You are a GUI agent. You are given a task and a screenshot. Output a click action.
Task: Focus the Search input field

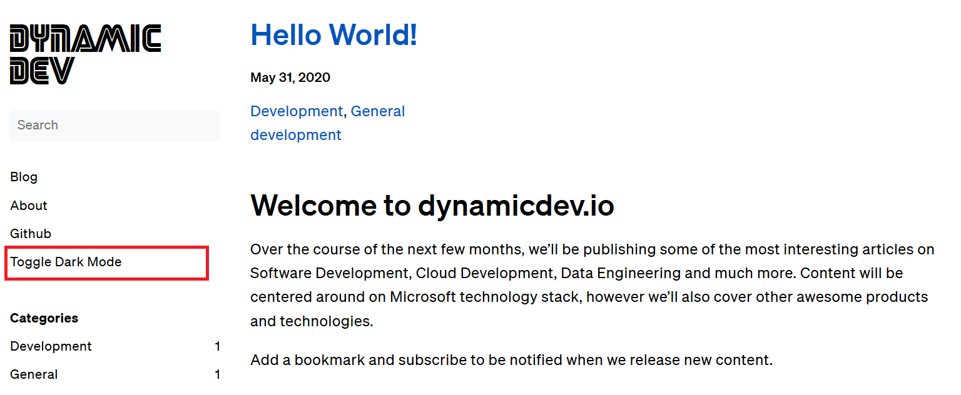pos(115,126)
